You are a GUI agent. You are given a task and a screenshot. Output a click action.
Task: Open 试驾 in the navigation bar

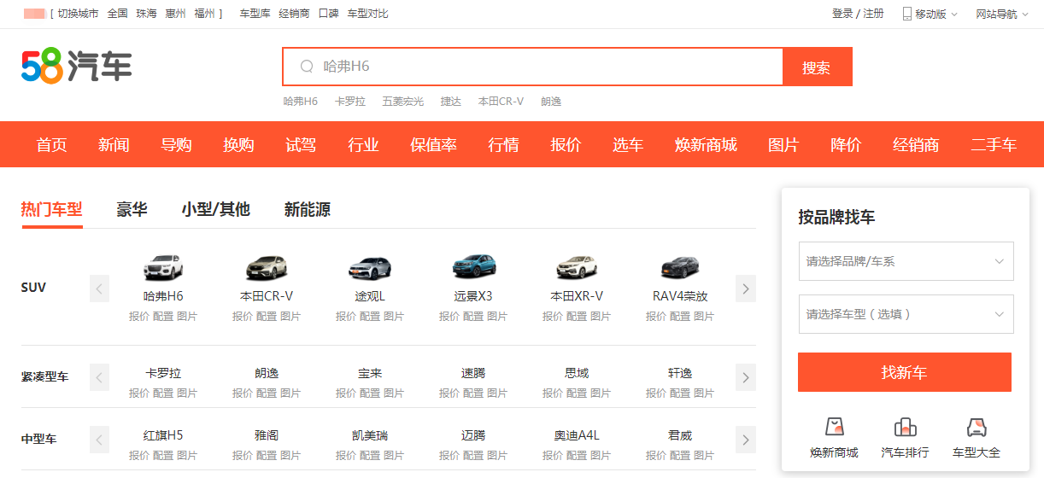coord(301,145)
